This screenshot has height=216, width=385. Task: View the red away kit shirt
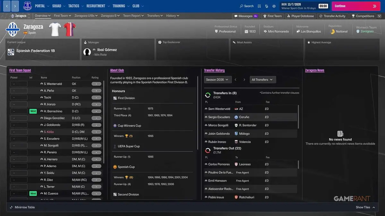(x=69, y=29)
